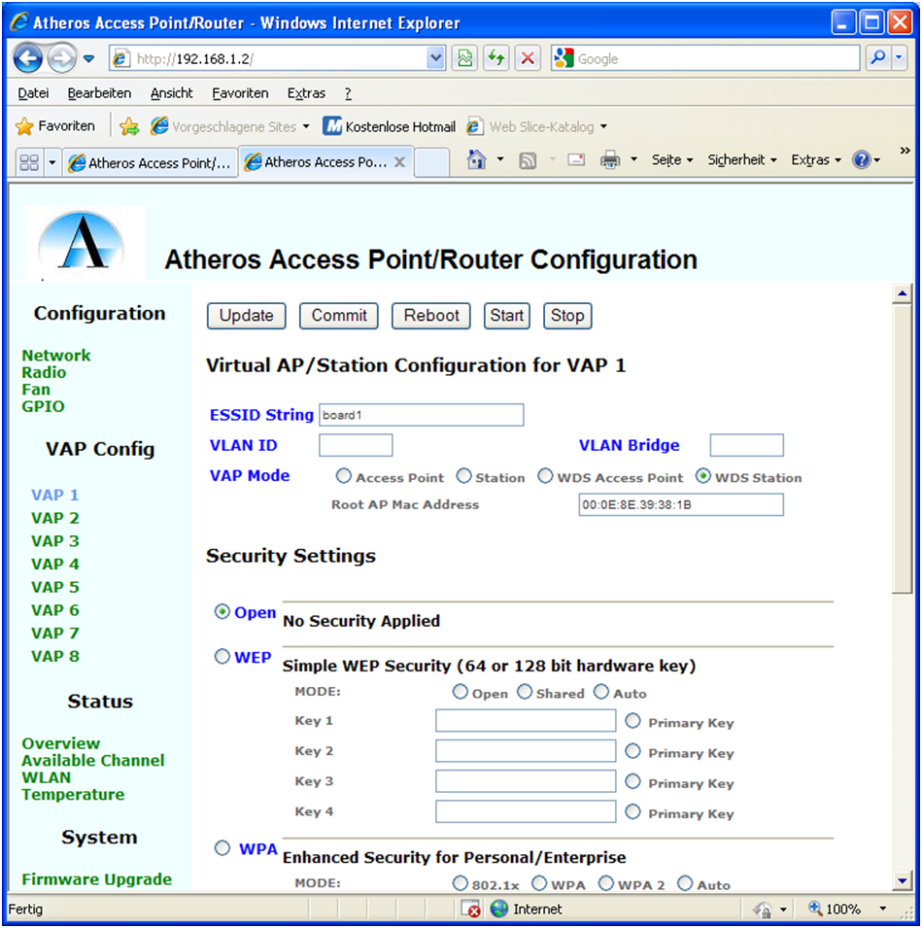The height and width of the screenshot is (928, 922).
Task: Click the Google search box
Action: coord(704,58)
